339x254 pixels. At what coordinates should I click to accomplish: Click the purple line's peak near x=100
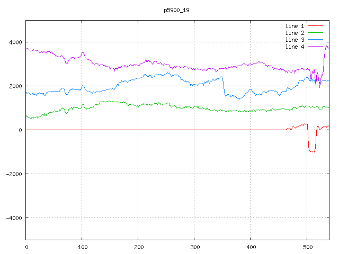(x=83, y=52)
